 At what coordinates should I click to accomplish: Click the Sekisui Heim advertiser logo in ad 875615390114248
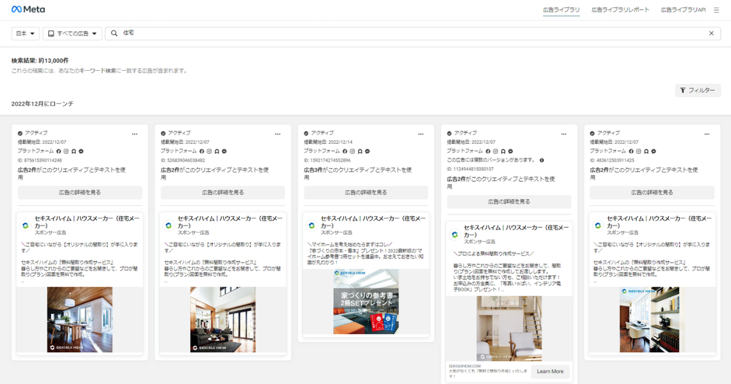coord(26,225)
